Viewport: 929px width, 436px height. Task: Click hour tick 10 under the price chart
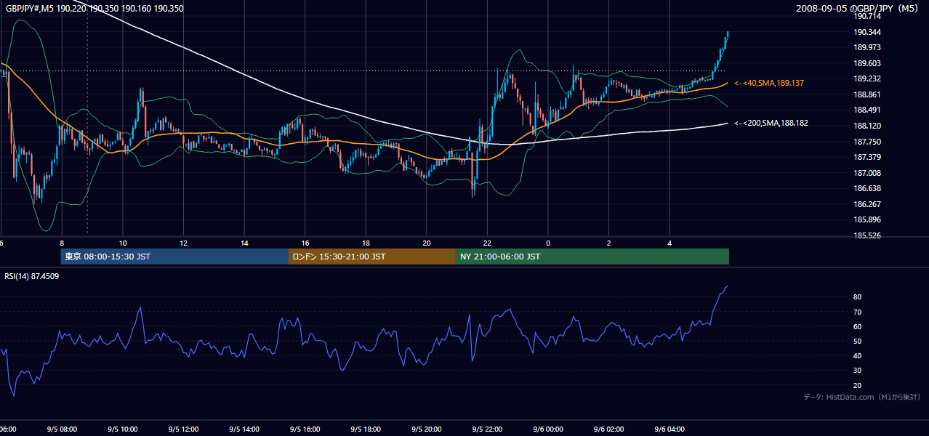coord(123,243)
